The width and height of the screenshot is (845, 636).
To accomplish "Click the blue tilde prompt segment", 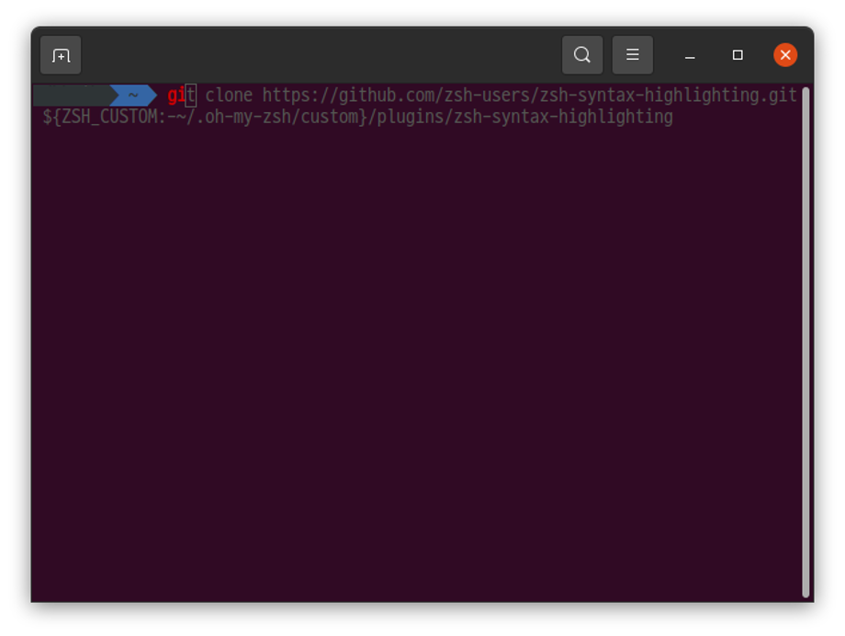I will click(133, 96).
